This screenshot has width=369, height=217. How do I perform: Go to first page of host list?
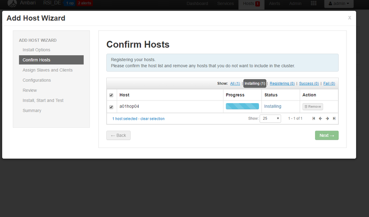(x=314, y=119)
